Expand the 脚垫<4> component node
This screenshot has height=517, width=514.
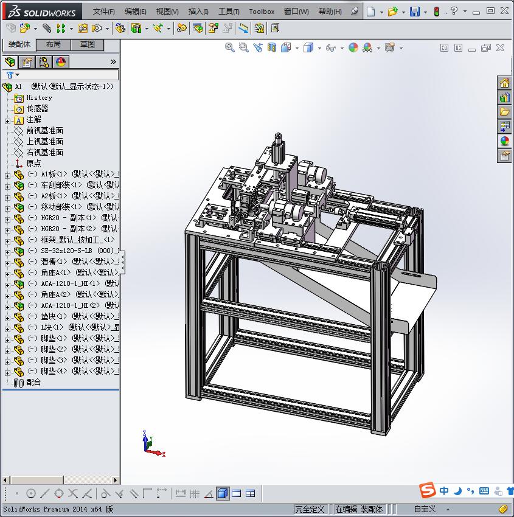pyautogui.click(x=7, y=373)
